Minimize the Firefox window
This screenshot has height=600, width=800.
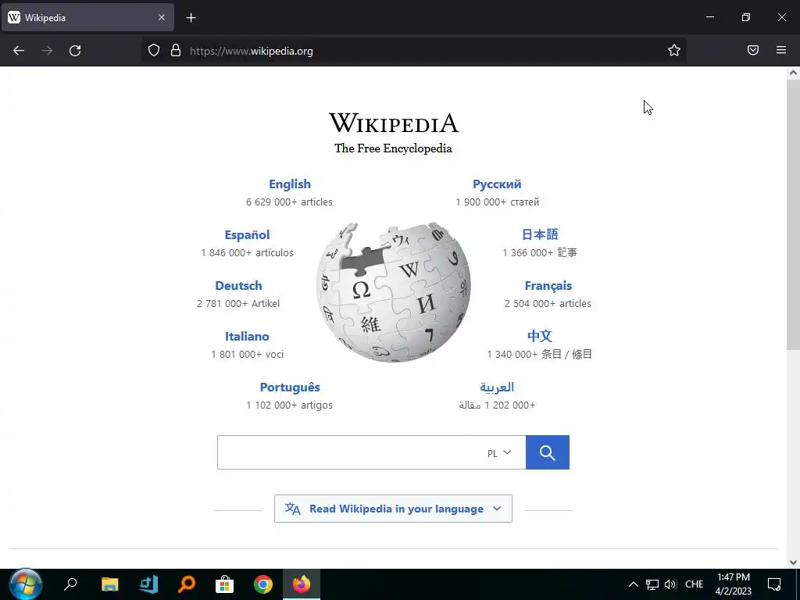point(710,17)
